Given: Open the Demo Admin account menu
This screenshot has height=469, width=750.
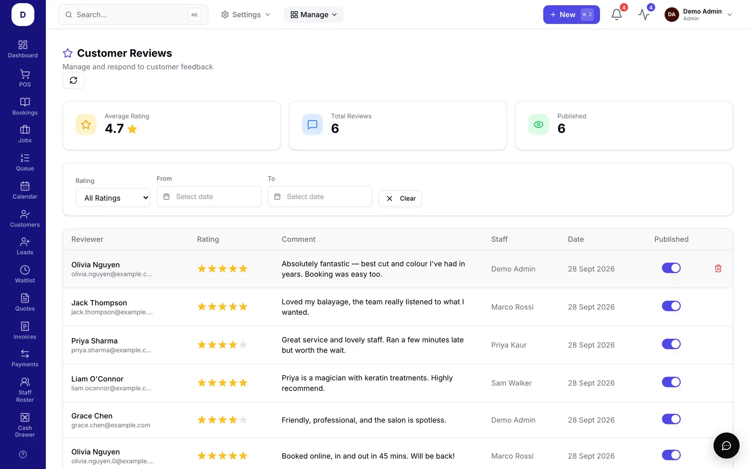Looking at the screenshot, I should pos(698,15).
